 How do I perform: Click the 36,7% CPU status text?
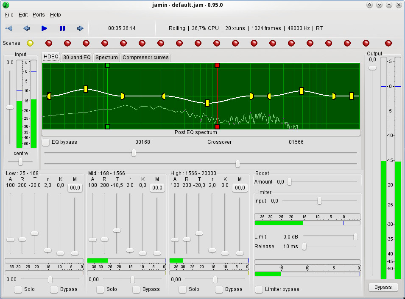(205, 28)
